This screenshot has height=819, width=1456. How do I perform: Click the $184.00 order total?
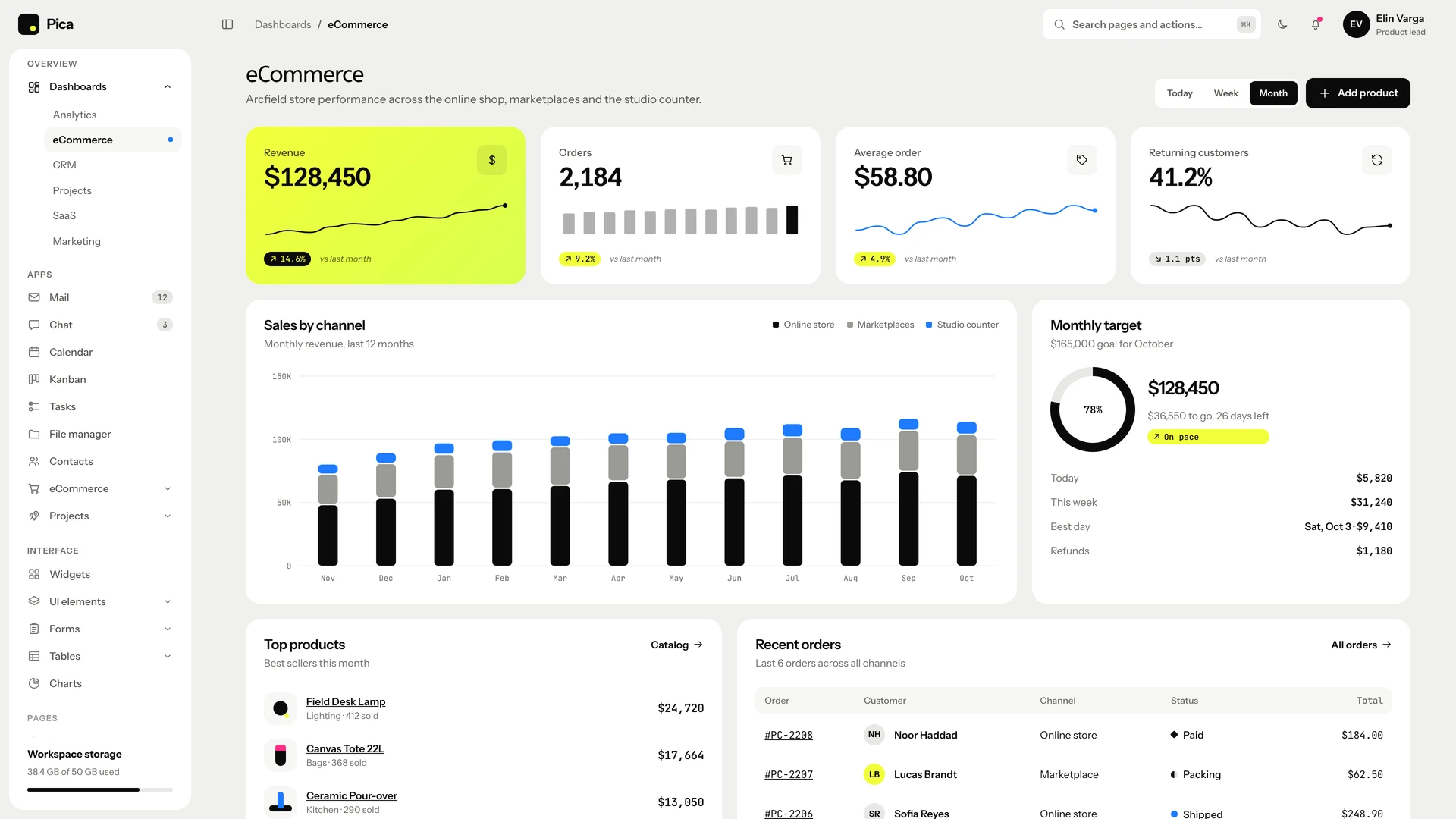(1362, 735)
